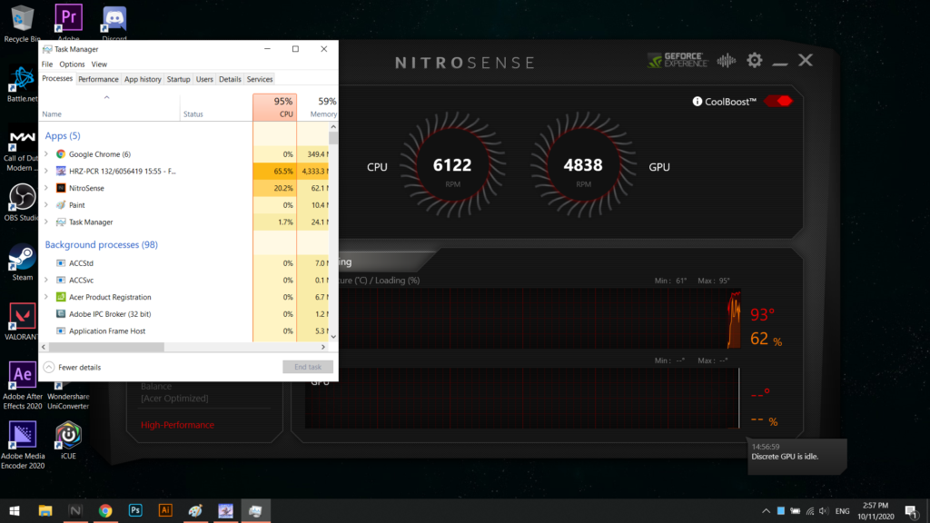Sort processes by CPU column
930x523 pixels.
pos(274,107)
